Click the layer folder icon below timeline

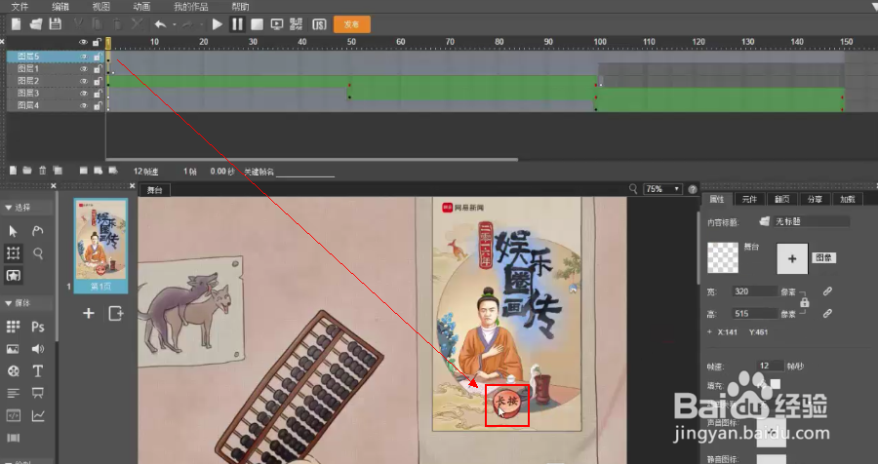[x=27, y=171]
